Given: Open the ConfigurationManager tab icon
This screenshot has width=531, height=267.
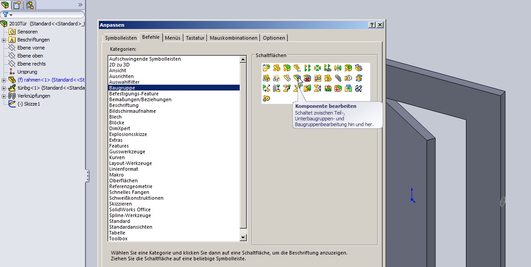Looking at the screenshot, I should click(x=30, y=5).
